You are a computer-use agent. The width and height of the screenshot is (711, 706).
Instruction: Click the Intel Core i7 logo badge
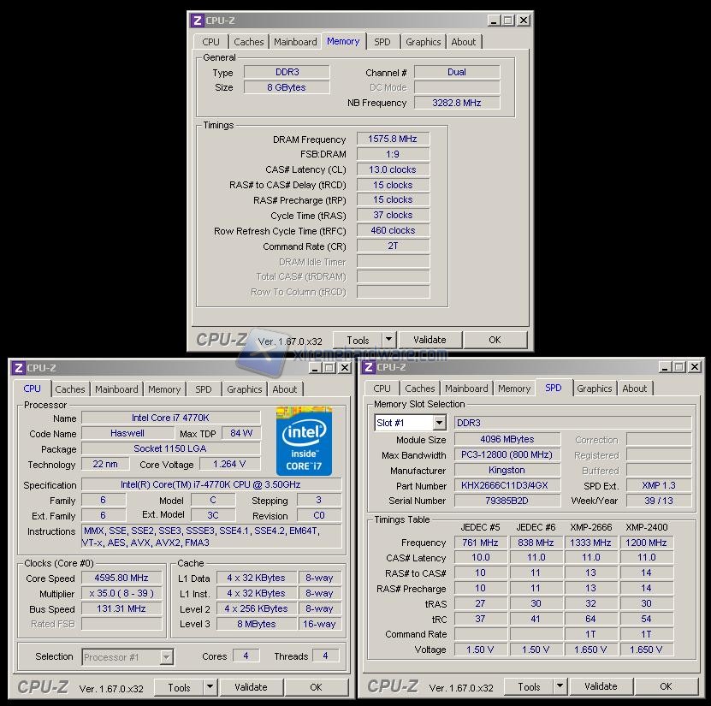[304, 442]
